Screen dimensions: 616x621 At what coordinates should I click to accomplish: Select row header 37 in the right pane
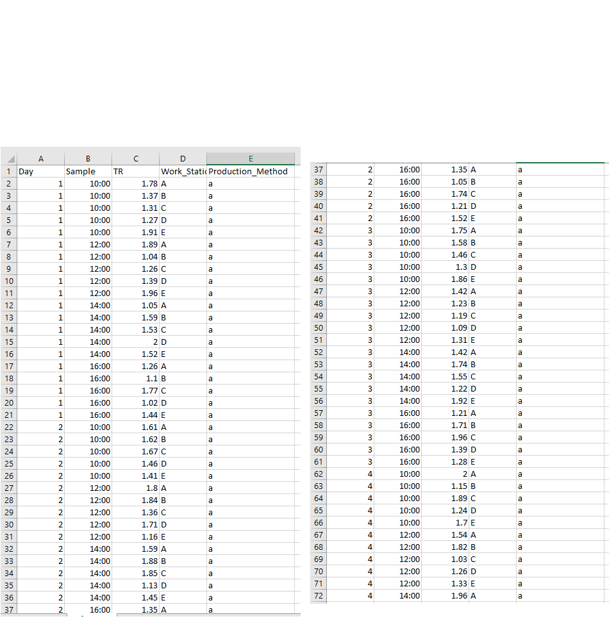[317, 169]
